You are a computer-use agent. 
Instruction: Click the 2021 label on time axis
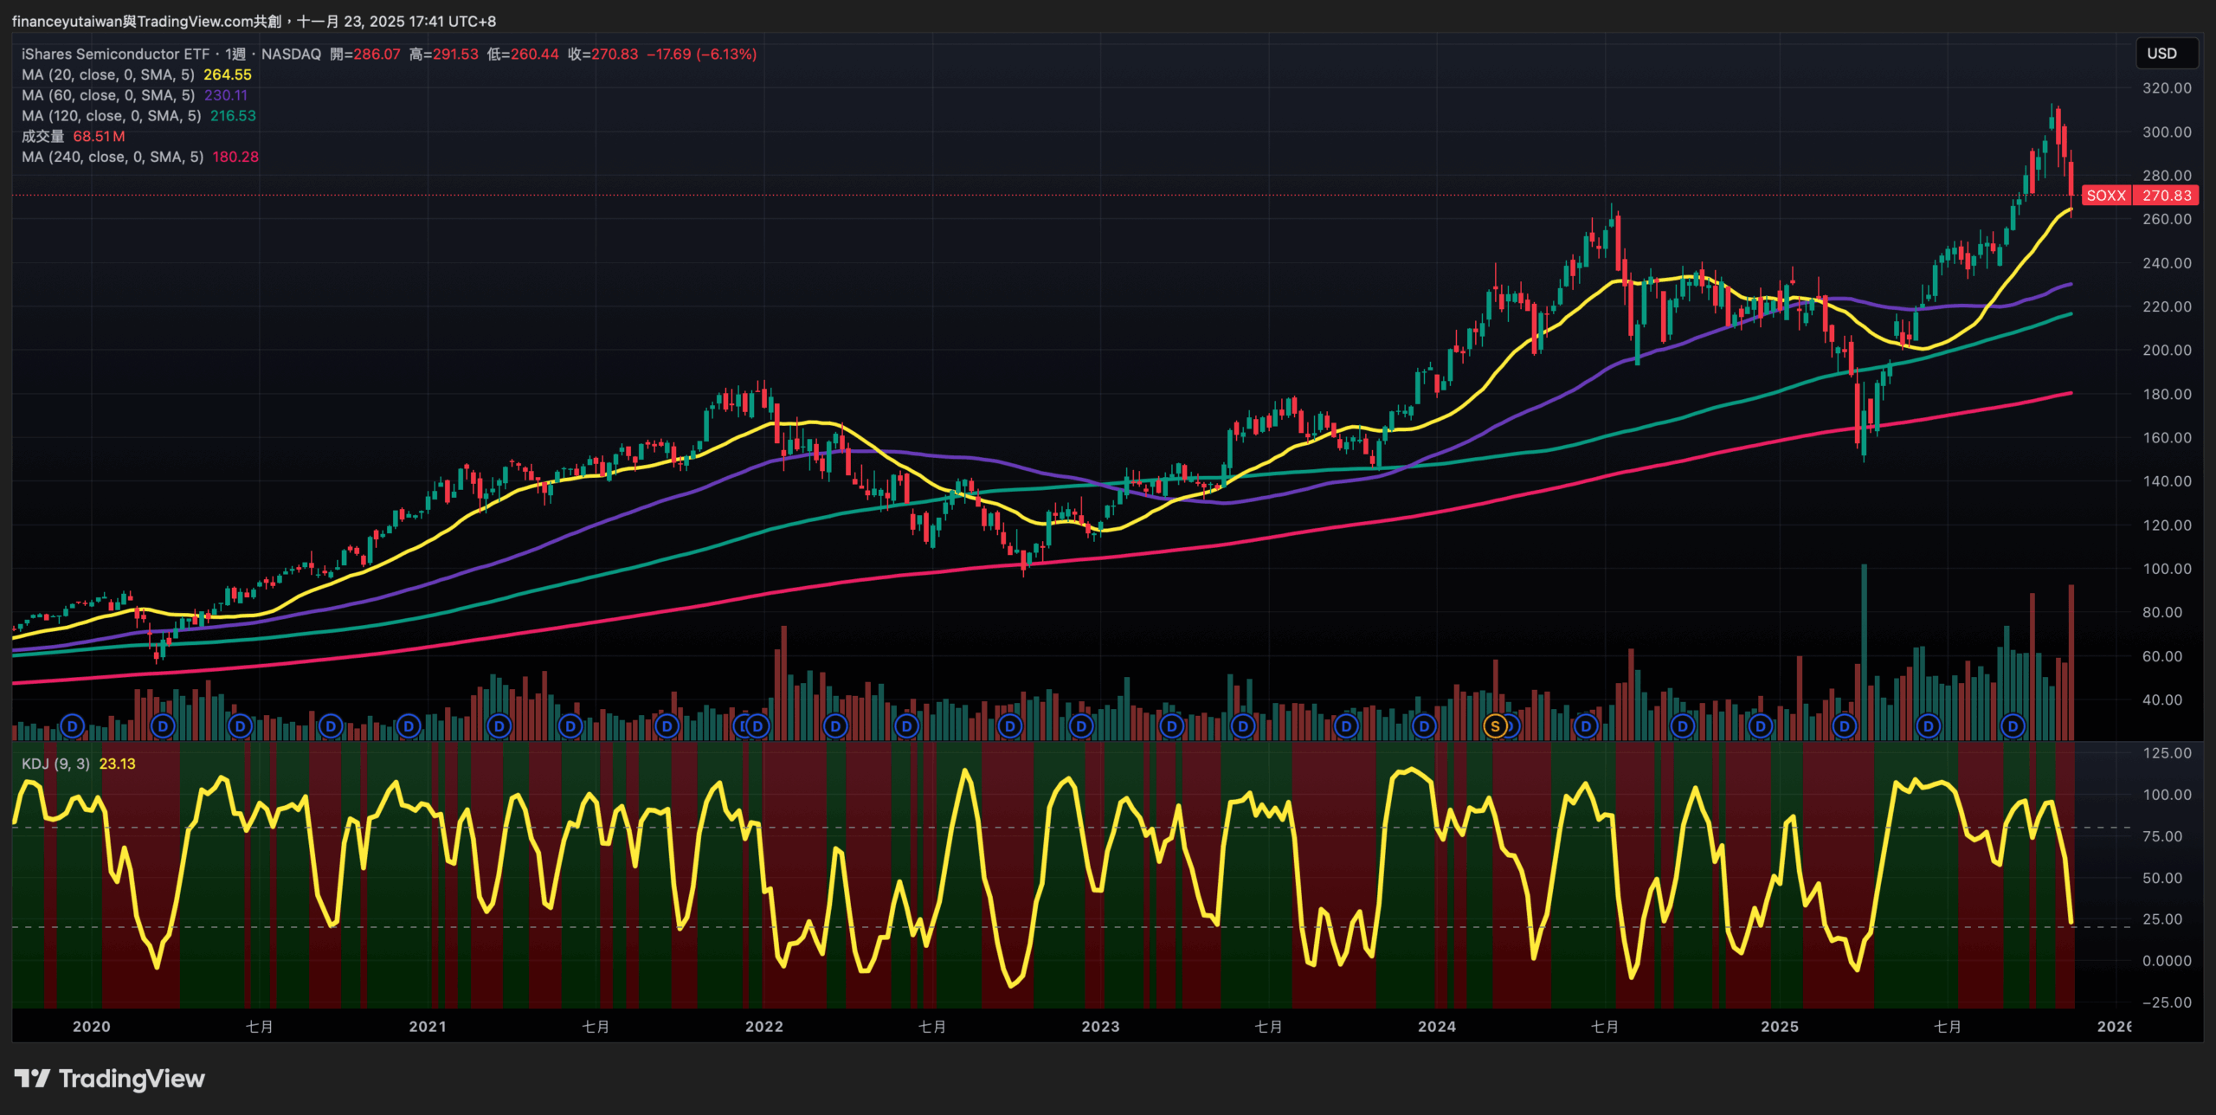tap(428, 1027)
